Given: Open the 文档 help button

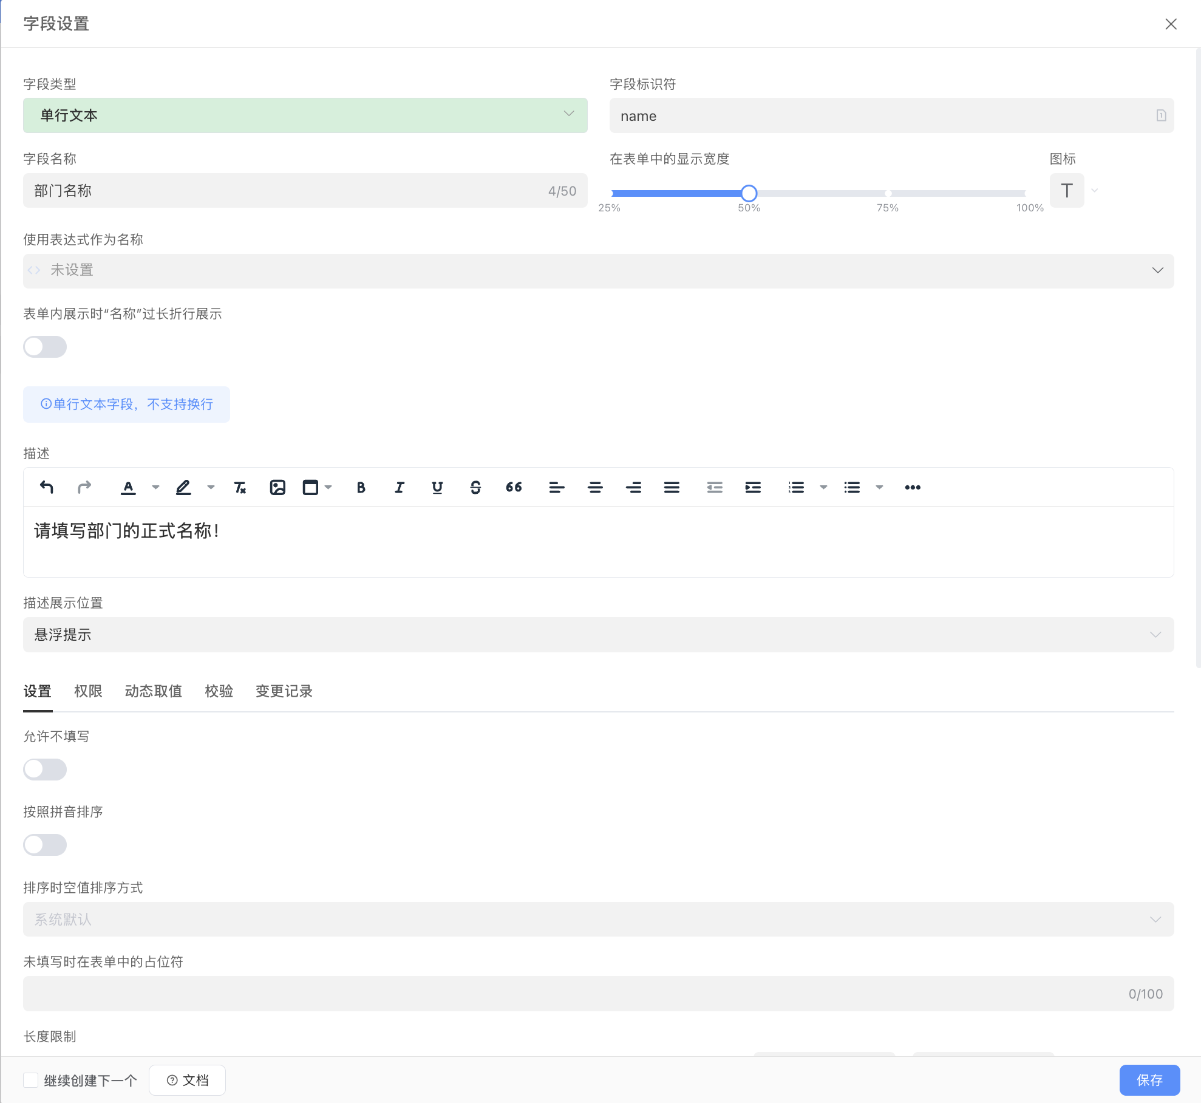Looking at the screenshot, I should pyautogui.click(x=187, y=1080).
